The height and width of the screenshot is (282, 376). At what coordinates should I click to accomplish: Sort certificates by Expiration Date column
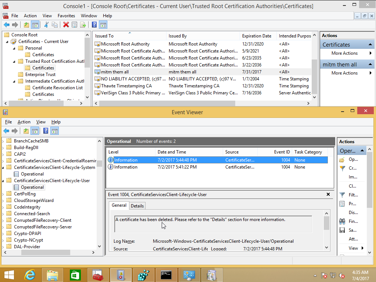(258, 36)
